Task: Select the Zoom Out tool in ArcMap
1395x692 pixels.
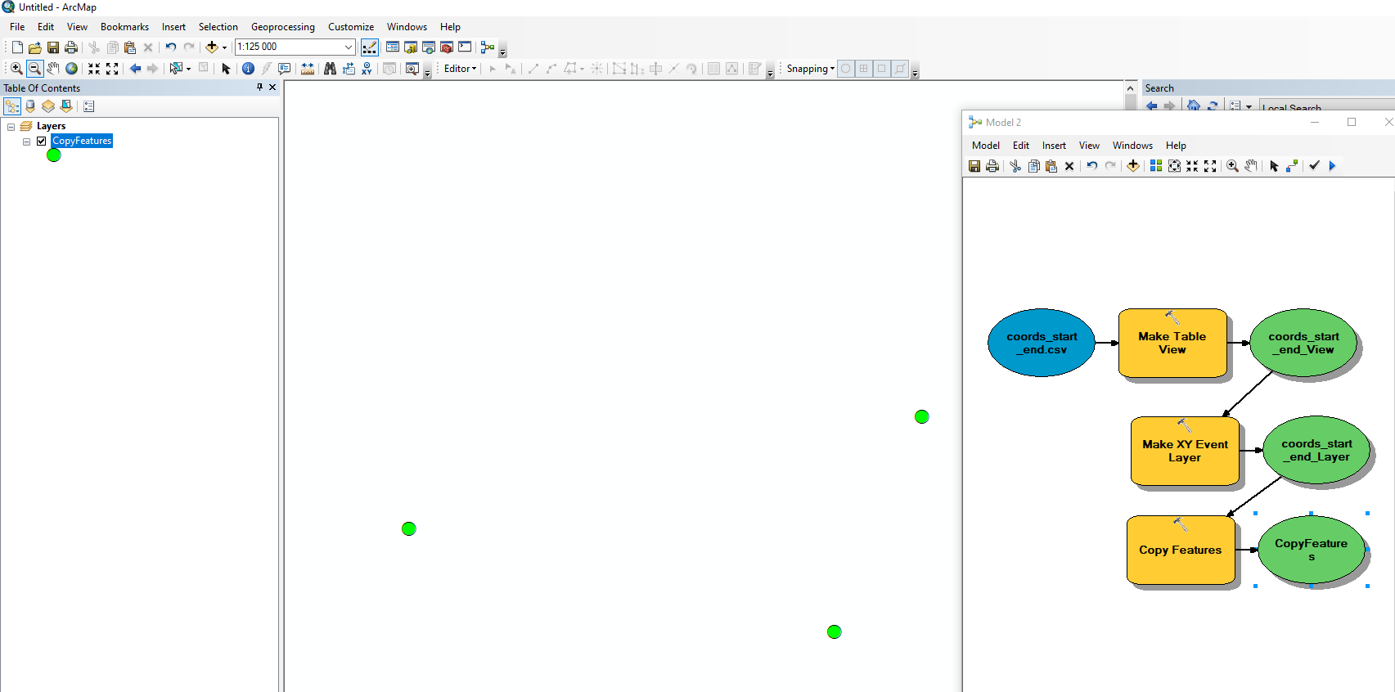Action: 34,69
